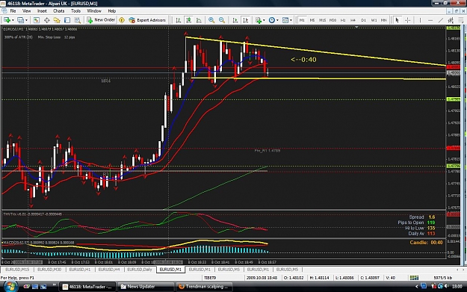
Task: Switch chart to bar chart mode
Action: [x=178, y=20]
